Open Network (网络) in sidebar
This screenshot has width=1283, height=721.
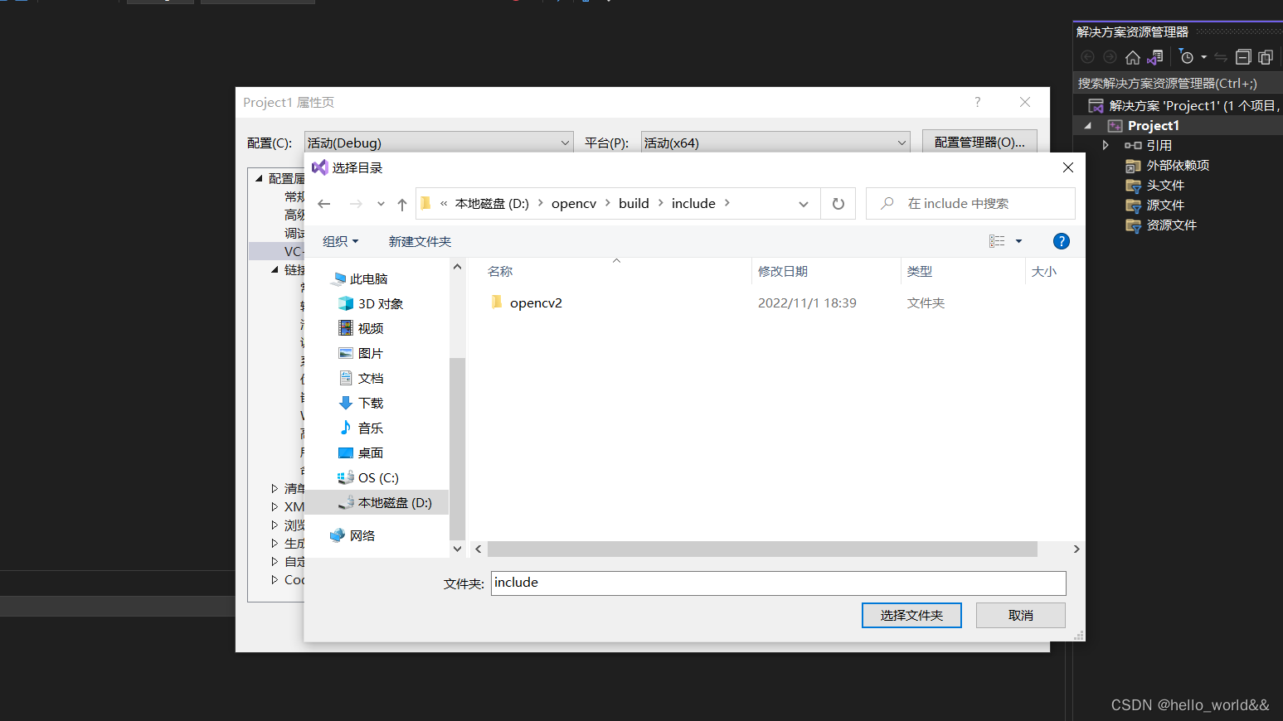pos(362,536)
